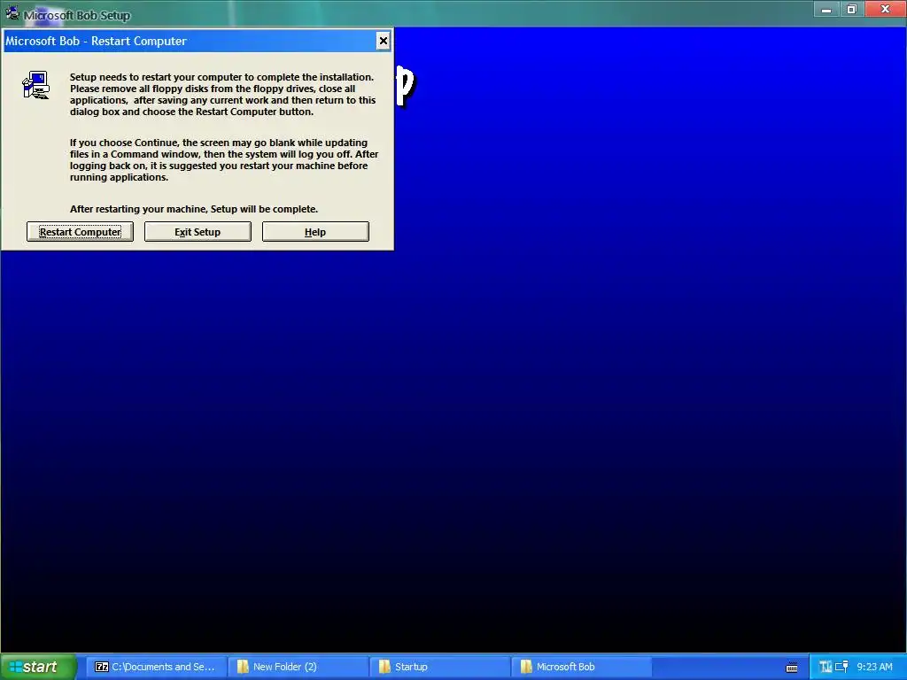Click the Restart Computer button
Image resolution: width=907 pixels, height=680 pixels.
tap(80, 232)
